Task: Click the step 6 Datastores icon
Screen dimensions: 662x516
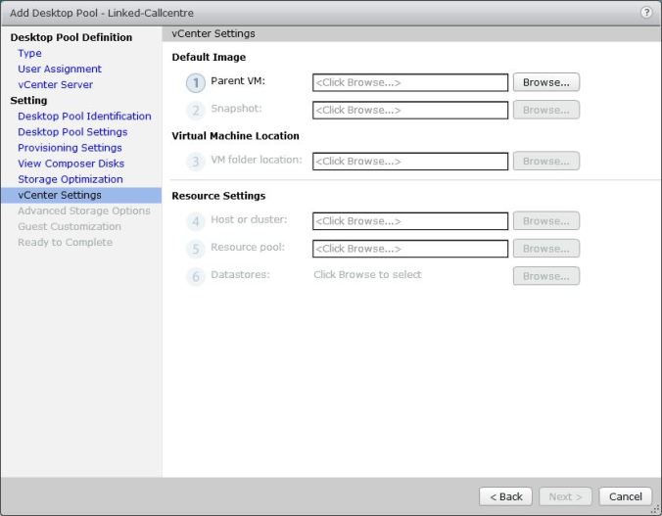Action: [x=196, y=276]
